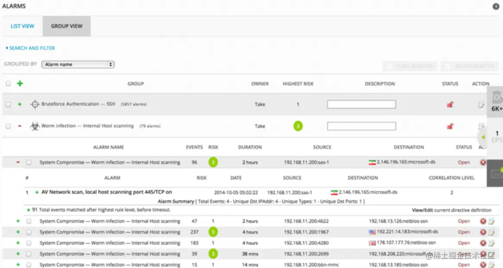Click the red lock status of Worm infection group
The image size is (503, 268).
(x=450, y=126)
